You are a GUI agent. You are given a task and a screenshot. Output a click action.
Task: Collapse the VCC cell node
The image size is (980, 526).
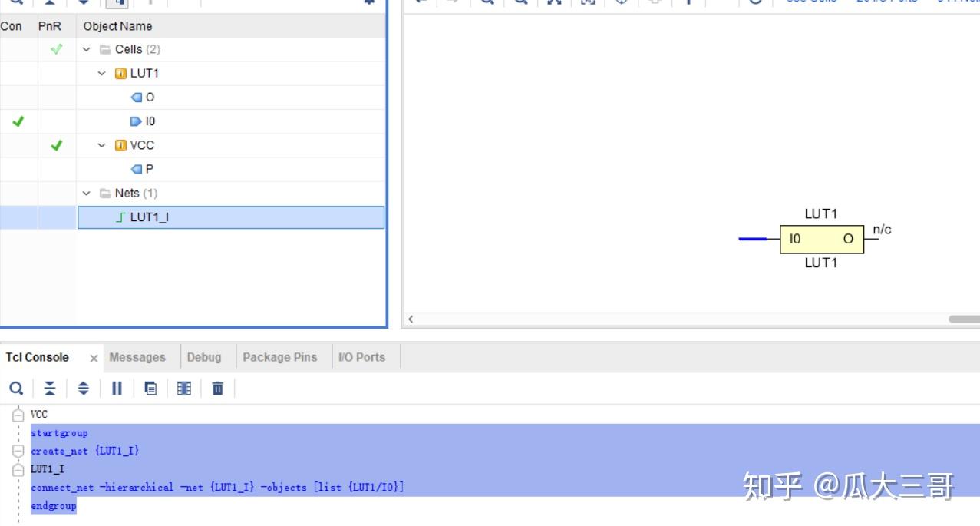(102, 145)
